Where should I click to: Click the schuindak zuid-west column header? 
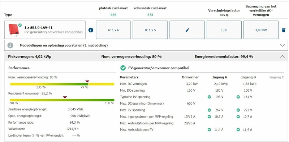point(150,8)
